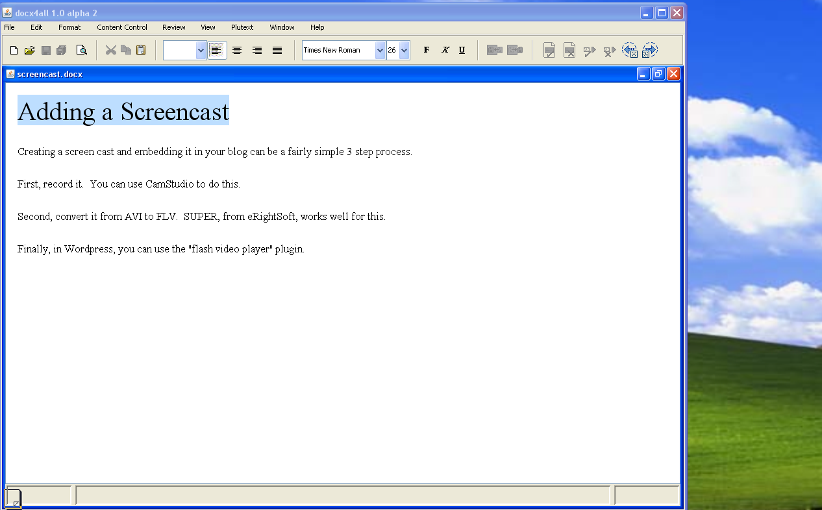Create a new document with the New icon
Image resolution: width=822 pixels, height=510 pixels.
[14, 51]
